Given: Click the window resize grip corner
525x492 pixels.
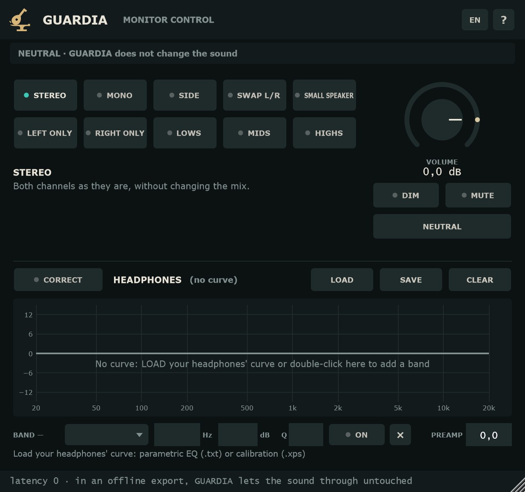Looking at the screenshot, I should pos(518,485).
